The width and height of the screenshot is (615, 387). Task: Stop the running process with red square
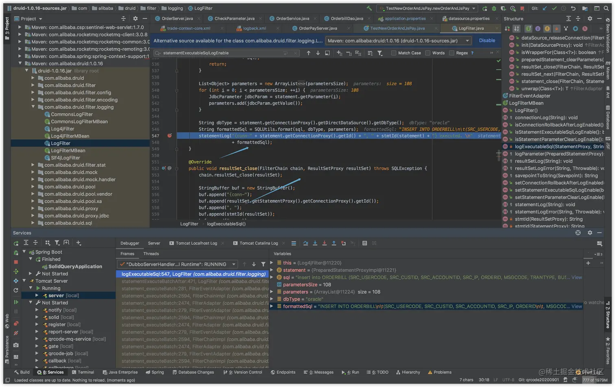pos(522,8)
